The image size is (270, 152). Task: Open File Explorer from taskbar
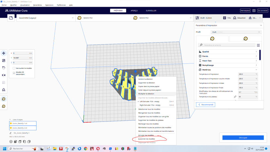point(55,148)
